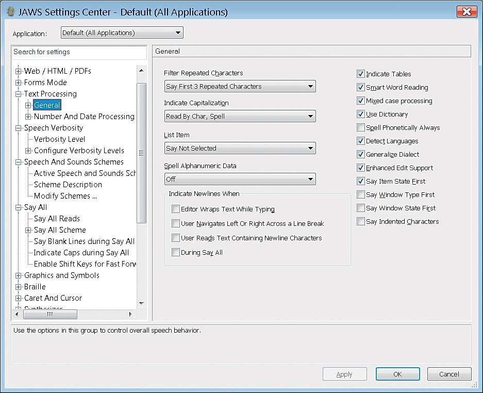Viewport: 483px width, 393px height.
Task: Select Modify Schemes in the tree
Action: [65, 196]
